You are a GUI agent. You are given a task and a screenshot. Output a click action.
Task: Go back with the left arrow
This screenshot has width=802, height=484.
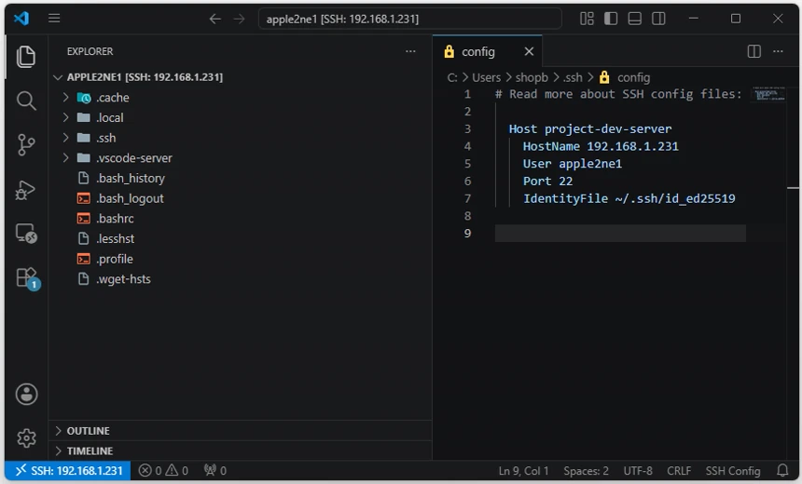click(214, 19)
